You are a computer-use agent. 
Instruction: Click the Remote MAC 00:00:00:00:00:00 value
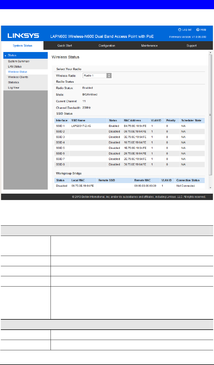(145, 186)
